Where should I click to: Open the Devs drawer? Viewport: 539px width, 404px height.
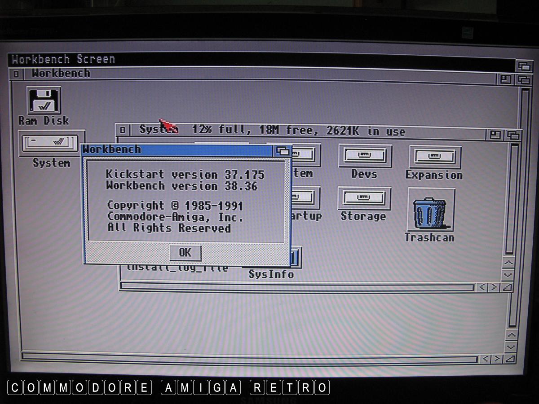(x=365, y=156)
